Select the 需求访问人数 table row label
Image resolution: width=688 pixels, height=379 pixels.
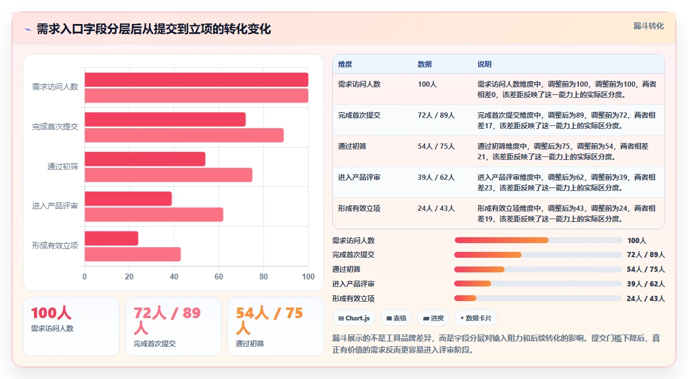click(359, 84)
